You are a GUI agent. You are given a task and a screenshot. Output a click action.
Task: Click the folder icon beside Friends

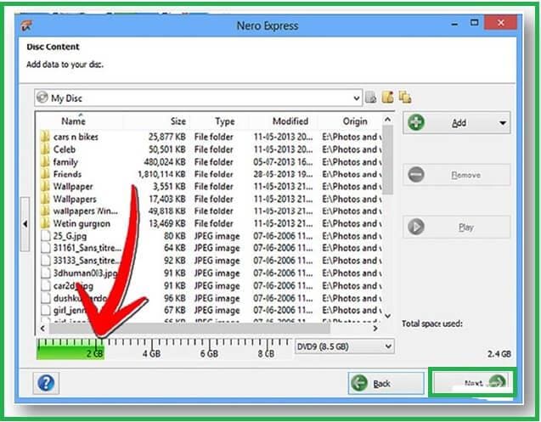[45, 174]
